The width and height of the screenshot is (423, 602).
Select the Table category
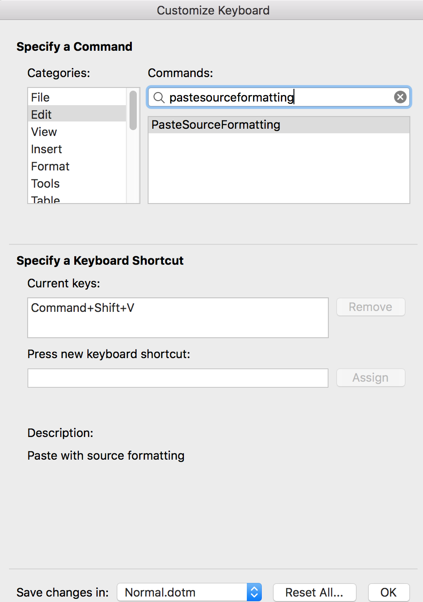(x=45, y=199)
